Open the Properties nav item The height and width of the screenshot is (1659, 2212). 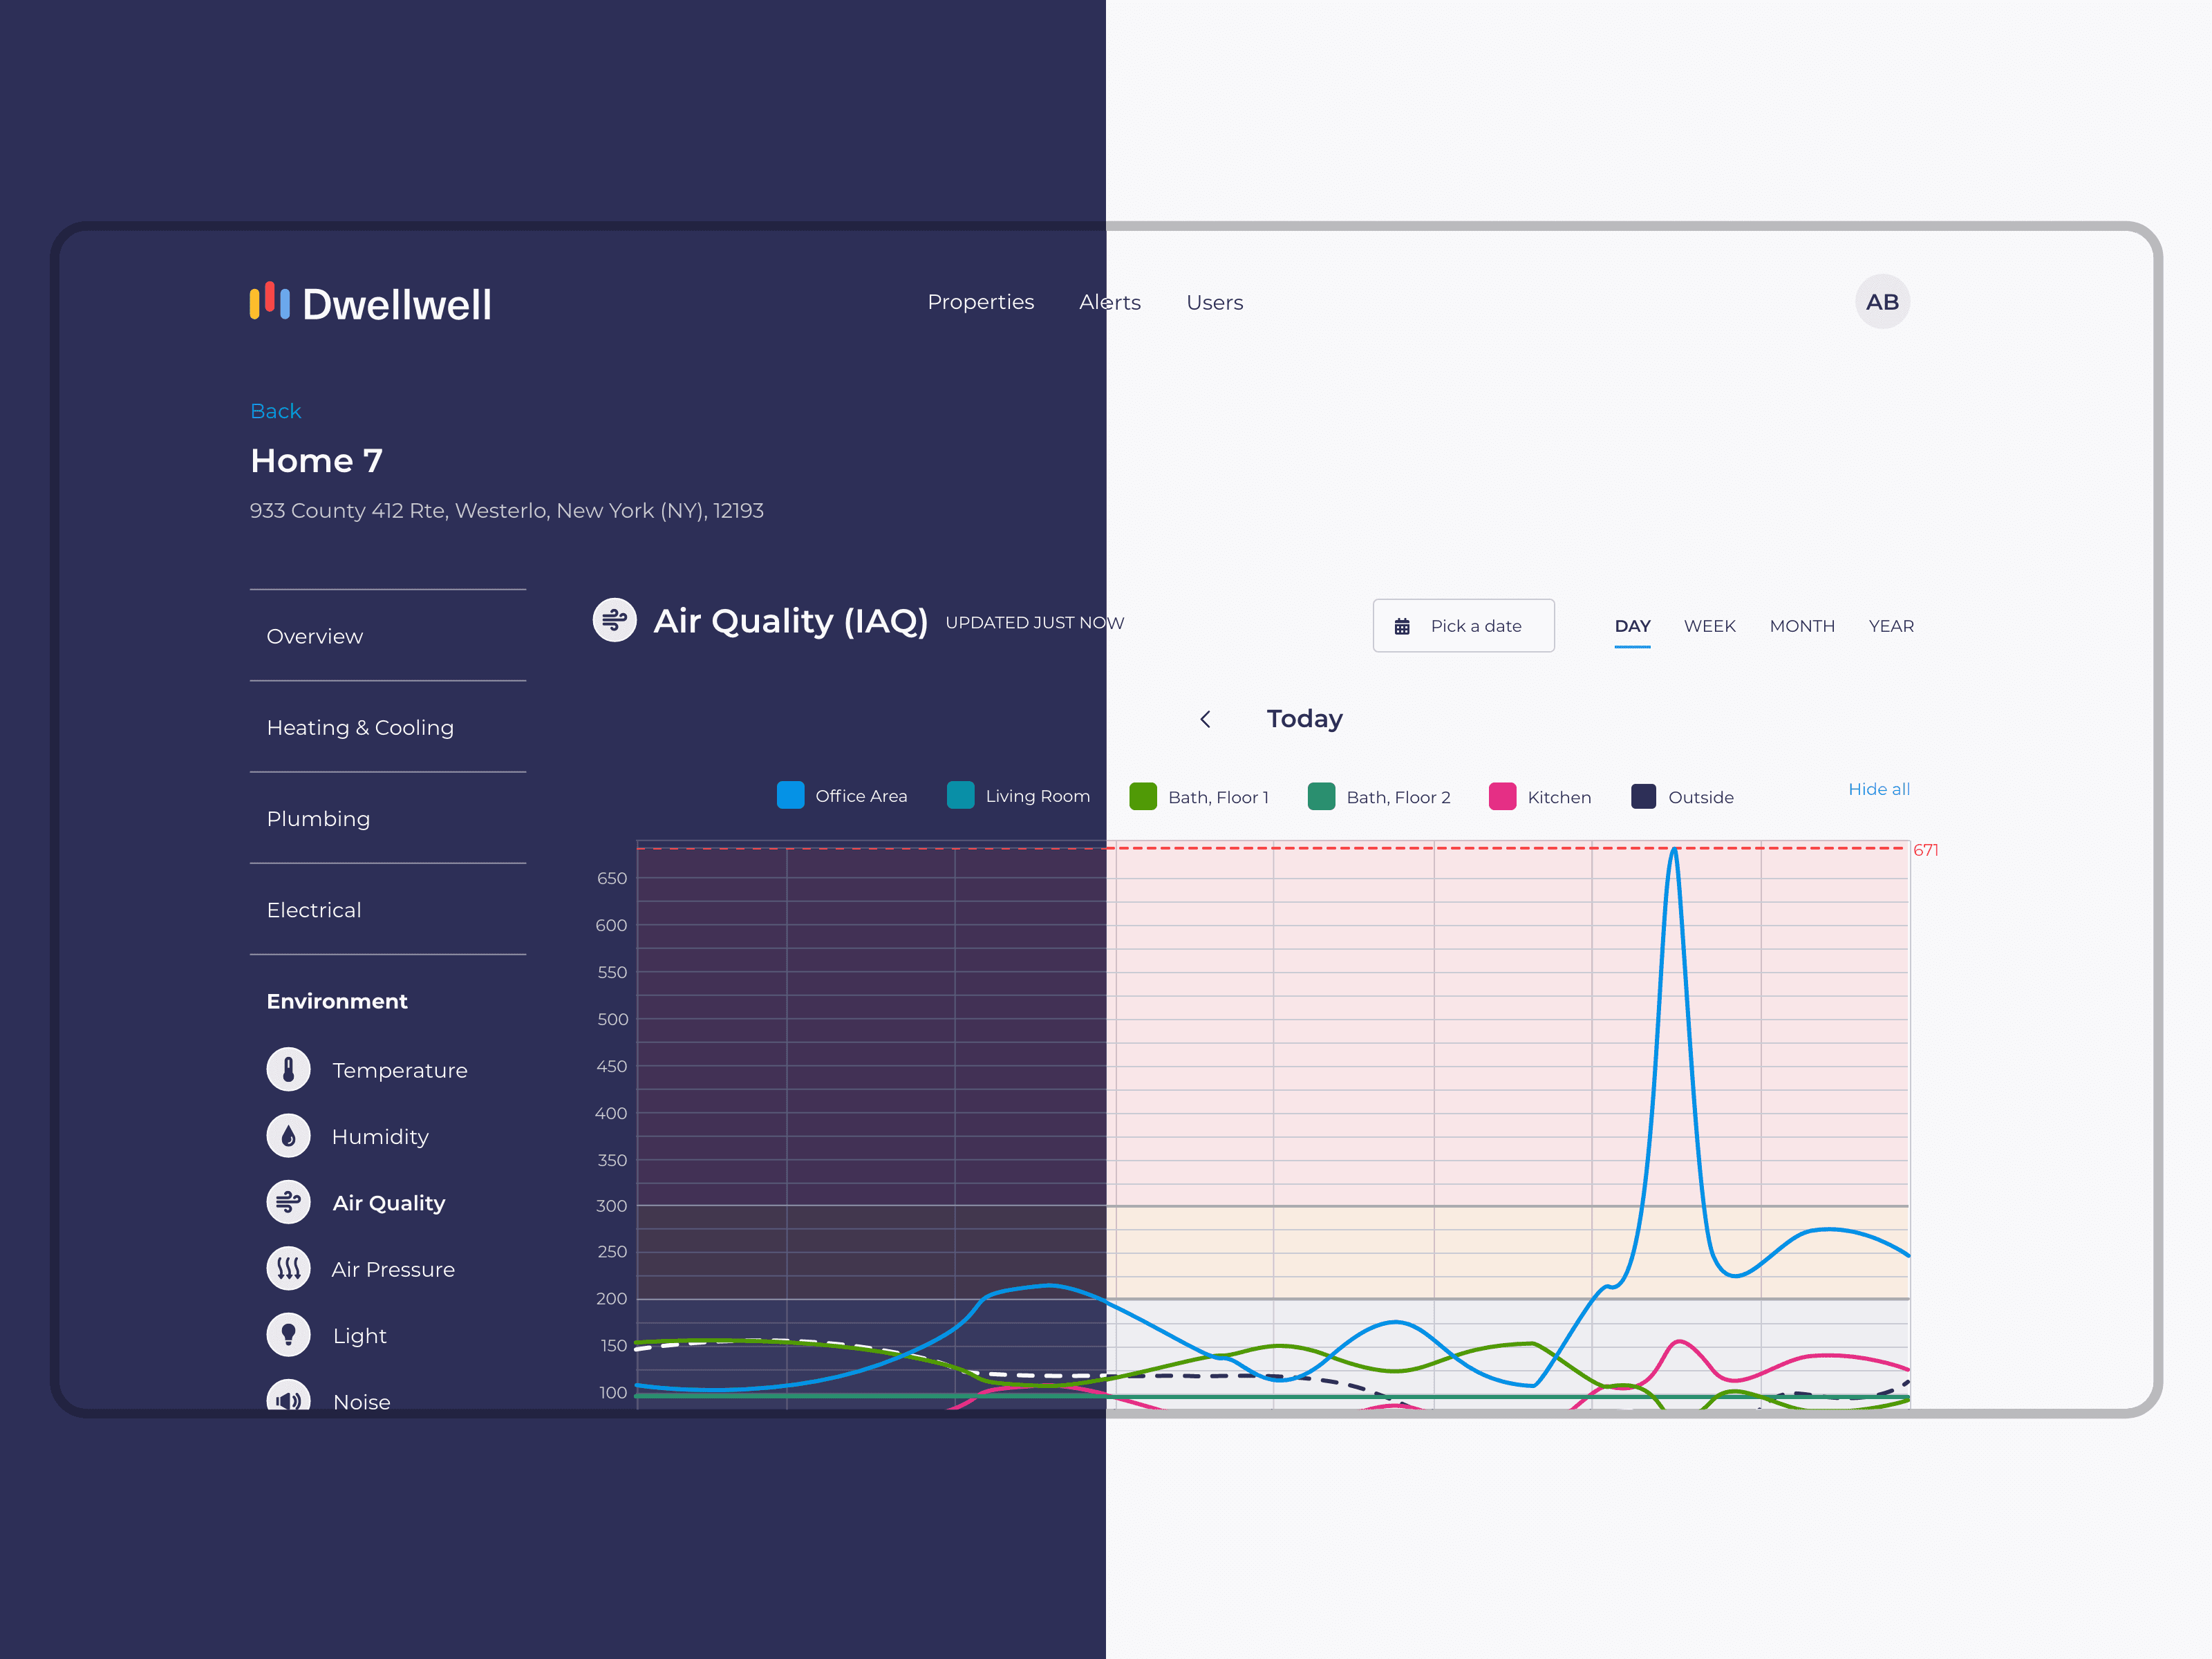coord(981,302)
